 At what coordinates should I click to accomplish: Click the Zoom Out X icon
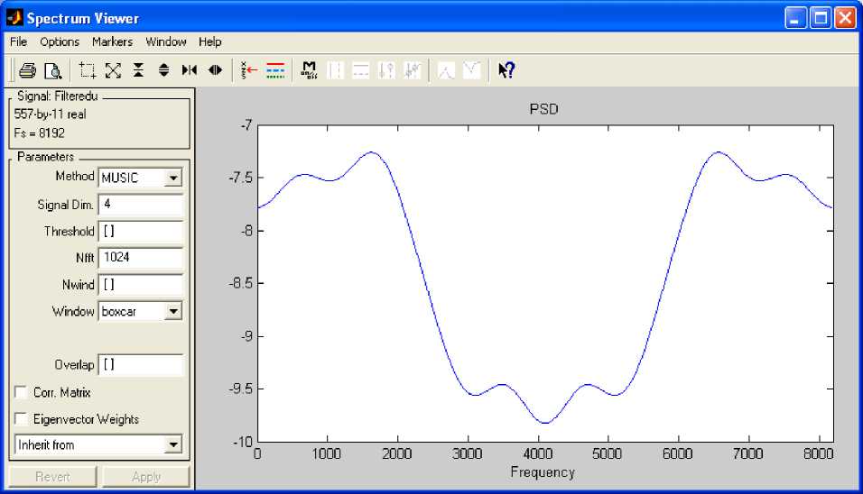point(215,70)
